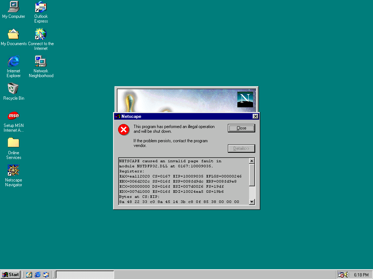Viewport: 373px width, 279px height.
Task: Click the Netscape dialog title bar icon
Action: [117, 116]
